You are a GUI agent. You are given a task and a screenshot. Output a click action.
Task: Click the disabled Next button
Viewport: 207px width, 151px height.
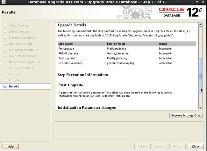tap(159, 147)
